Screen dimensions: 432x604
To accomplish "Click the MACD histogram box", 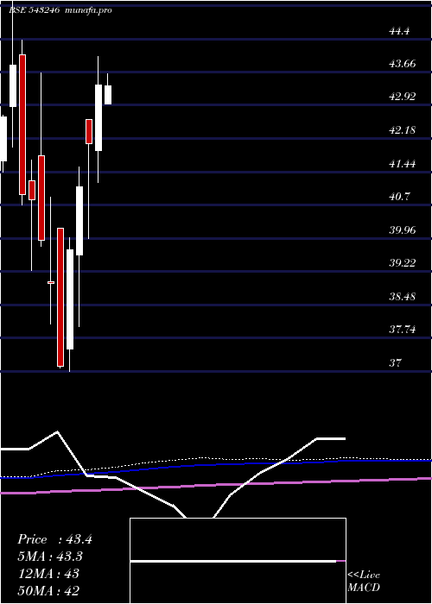I will (x=238, y=561).
